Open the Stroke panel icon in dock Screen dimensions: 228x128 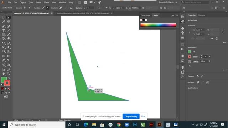coord(183,44)
